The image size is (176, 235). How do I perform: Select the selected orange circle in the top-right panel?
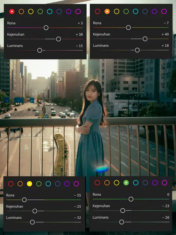107,11
